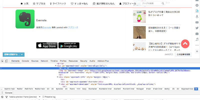Collapse the approach-box div node
200x100 pixels.
pos(55,66)
